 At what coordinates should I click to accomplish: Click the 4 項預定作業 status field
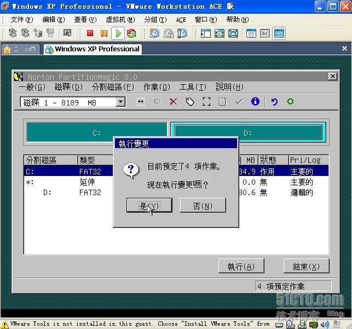(x=293, y=286)
